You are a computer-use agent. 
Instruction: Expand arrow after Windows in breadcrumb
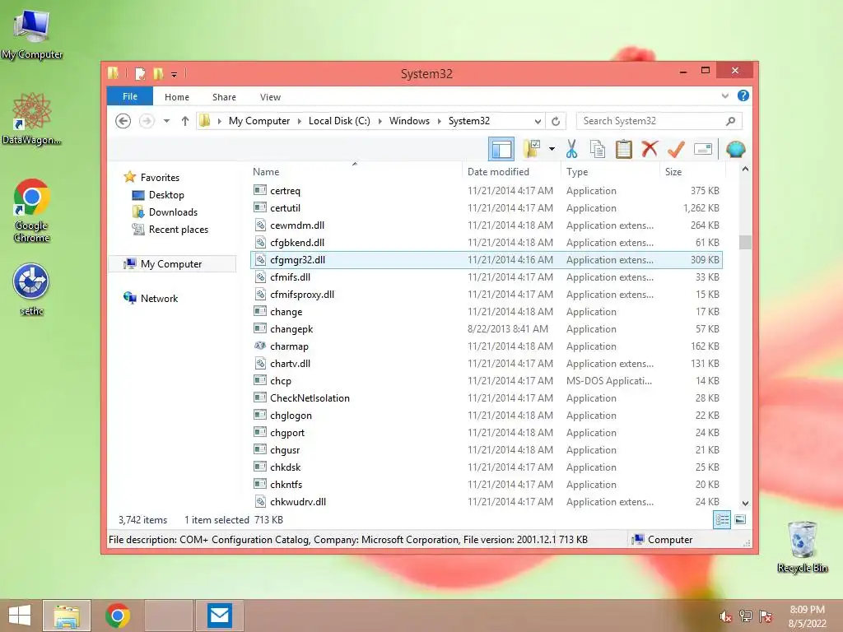(440, 121)
